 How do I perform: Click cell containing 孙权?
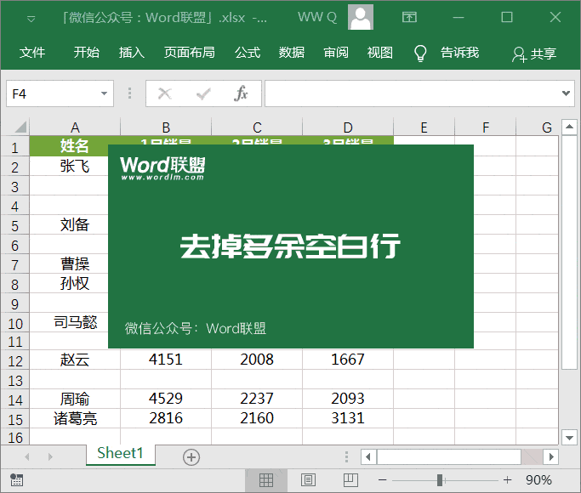click(75, 284)
